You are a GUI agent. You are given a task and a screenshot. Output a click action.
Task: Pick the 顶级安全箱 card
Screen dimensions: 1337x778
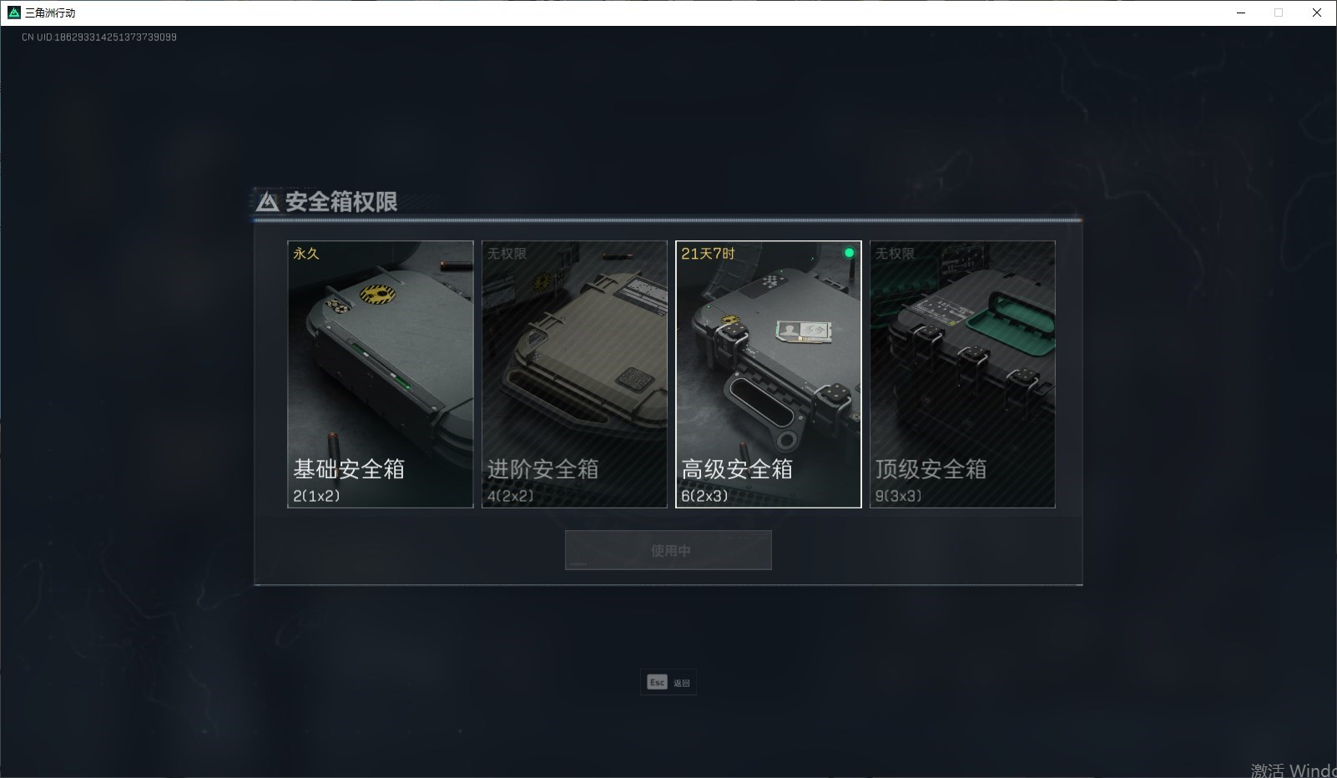962,374
